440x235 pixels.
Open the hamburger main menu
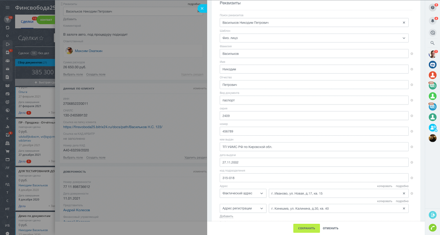pyautogui.click(x=8, y=8)
